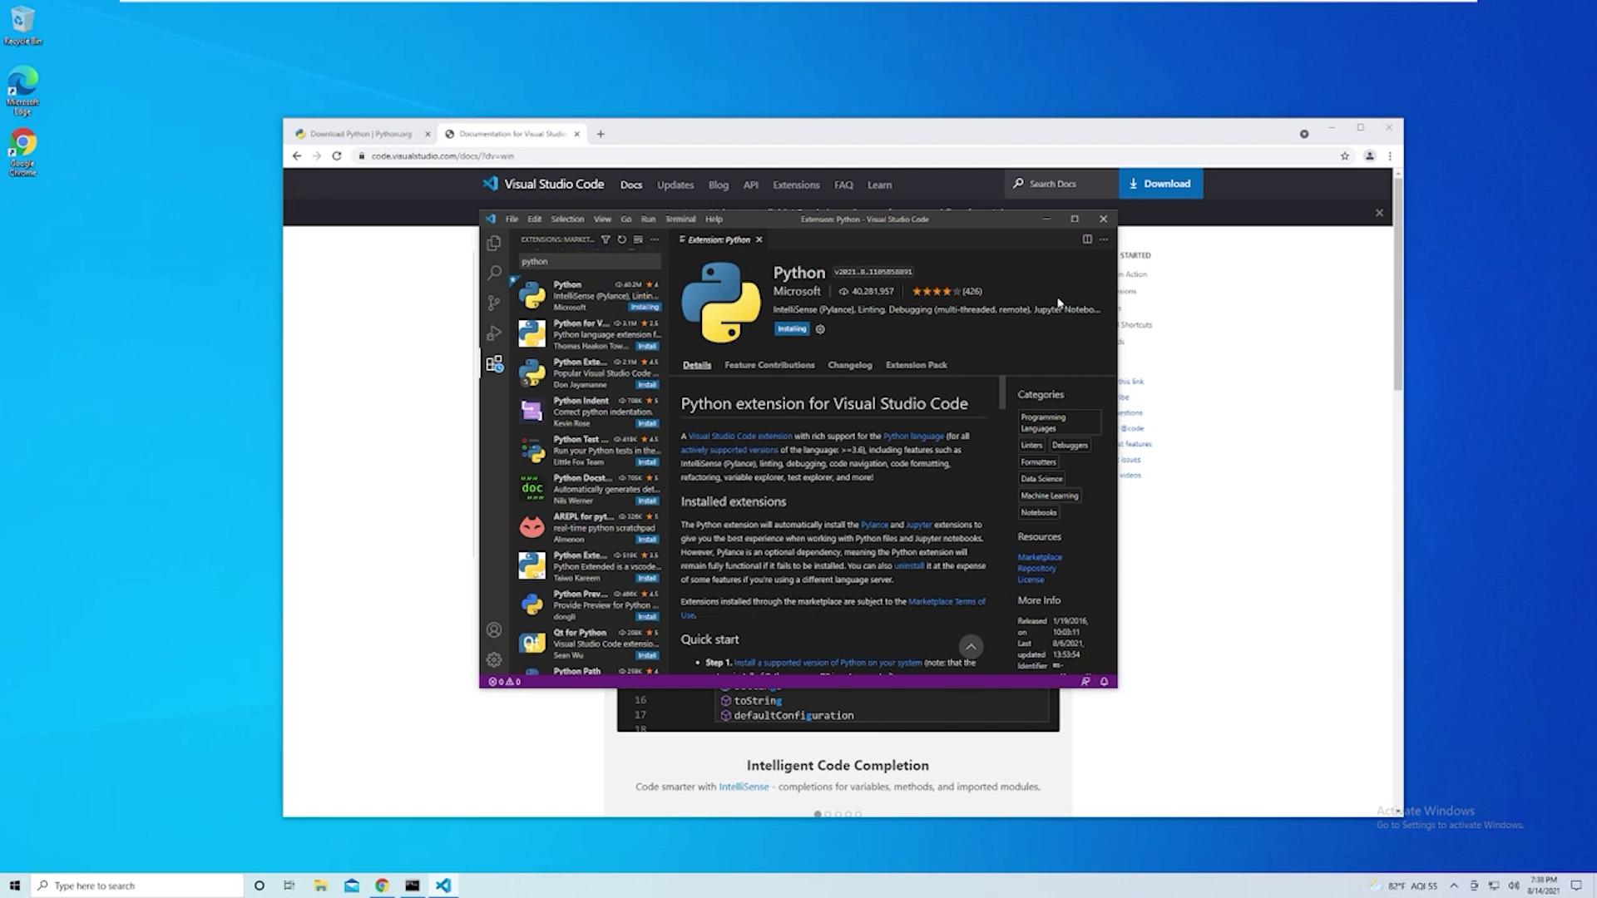Viewport: 1597px width, 898px height.
Task: Open the Search view in activity bar
Action: tap(494, 273)
